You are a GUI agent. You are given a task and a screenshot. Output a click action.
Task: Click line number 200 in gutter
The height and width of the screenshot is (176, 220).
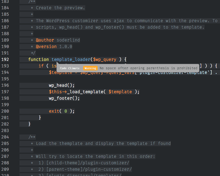point(5,111)
